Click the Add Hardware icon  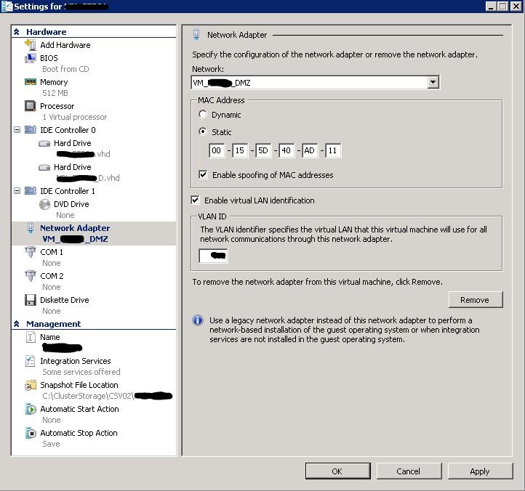click(31, 45)
